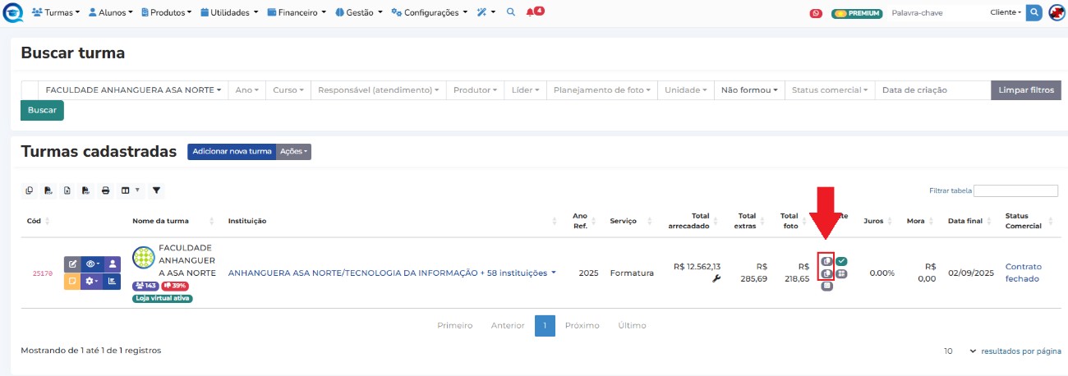Viewport: 1068px width, 376px height.
Task: Open the Status comercial filter dropdown
Action: tap(830, 89)
